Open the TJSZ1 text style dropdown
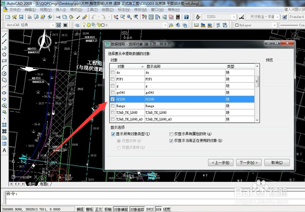This screenshot has height=212, width=305. [234, 17]
